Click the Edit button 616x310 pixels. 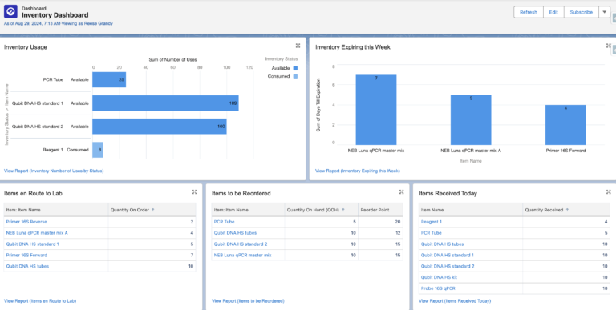coord(553,12)
